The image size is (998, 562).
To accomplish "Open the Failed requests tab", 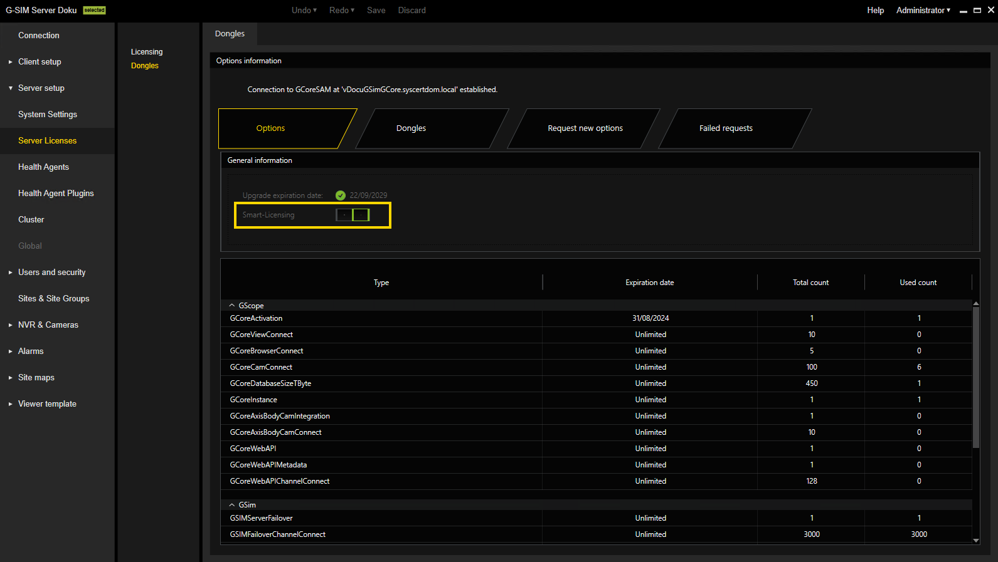I will point(726,128).
